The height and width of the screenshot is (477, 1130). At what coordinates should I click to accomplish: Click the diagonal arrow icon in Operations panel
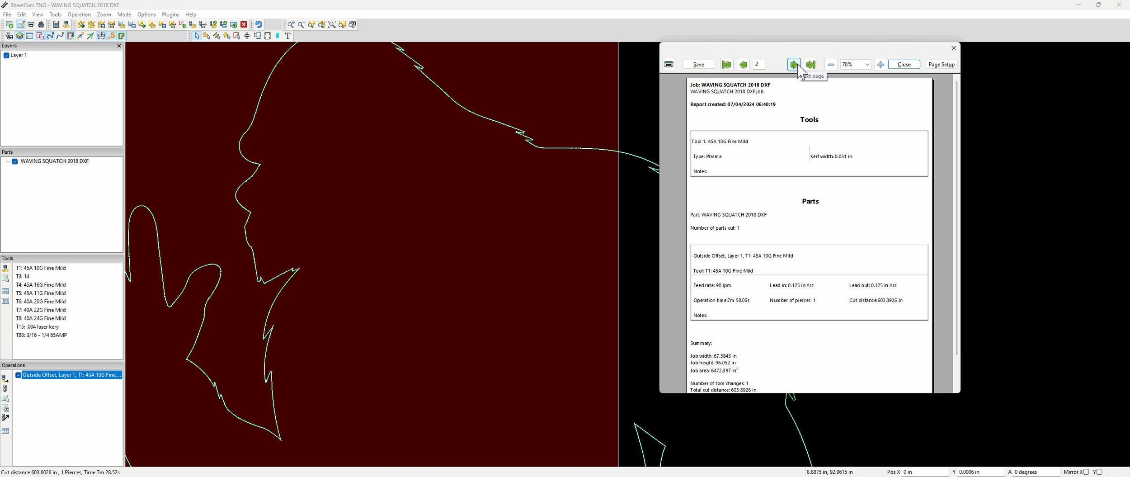[x=5, y=418]
